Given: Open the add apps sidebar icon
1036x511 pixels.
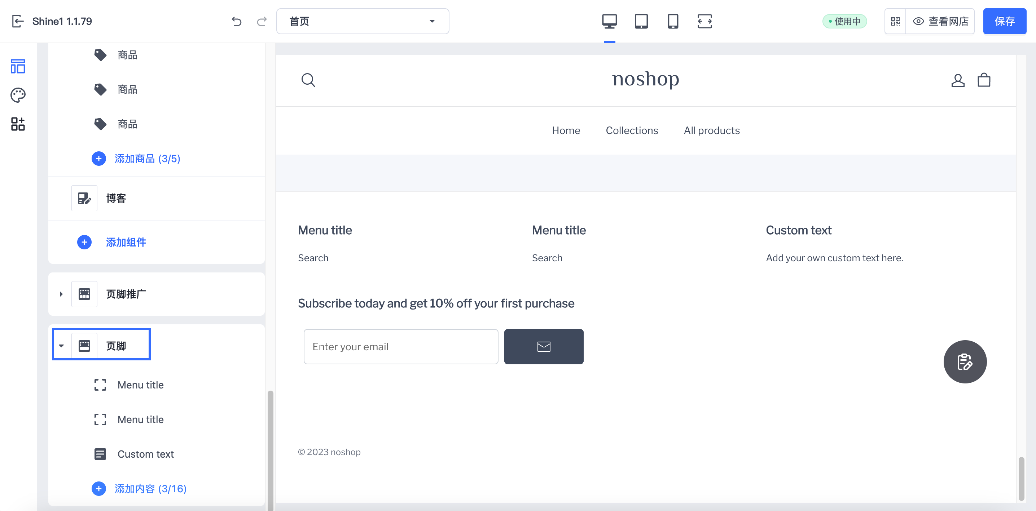Looking at the screenshot, I should tap(18, 124).
